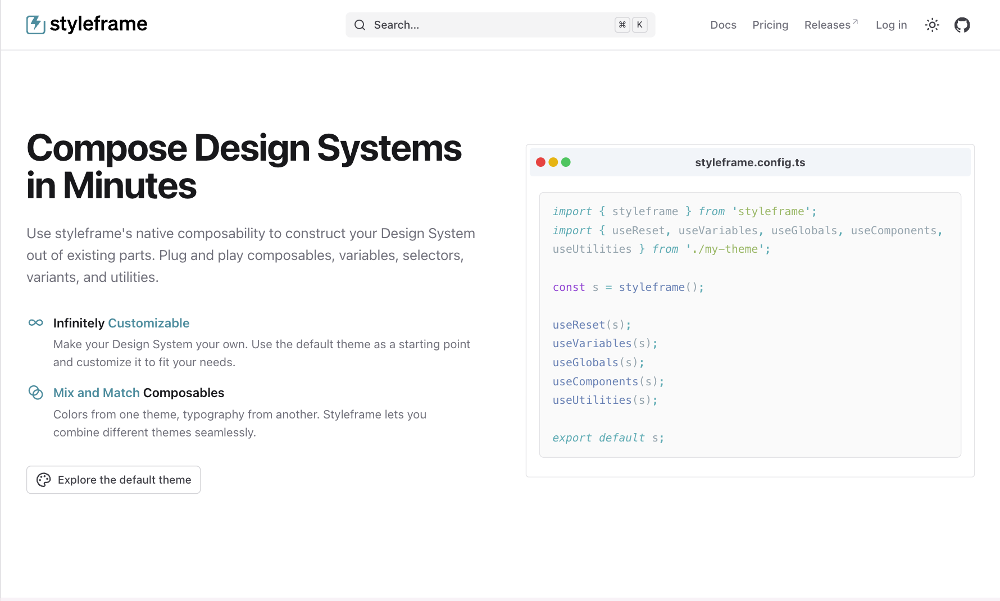
Task: Click the green traffic light on the code window
Action: (566, 162)
